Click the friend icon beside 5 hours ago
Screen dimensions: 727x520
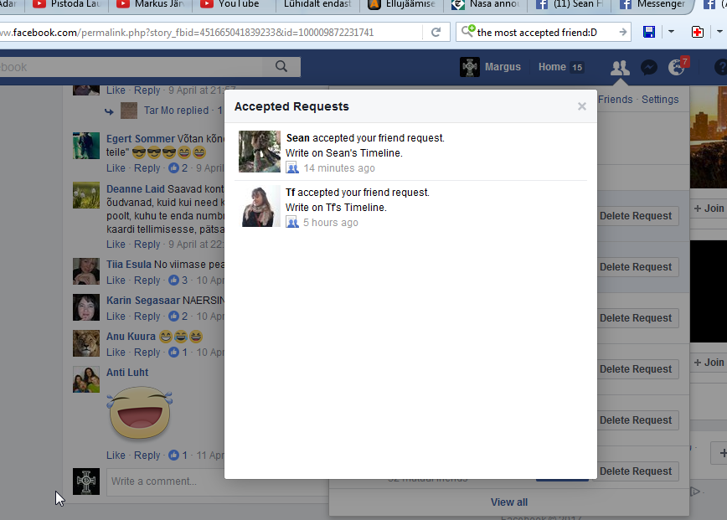pos(292,222)
